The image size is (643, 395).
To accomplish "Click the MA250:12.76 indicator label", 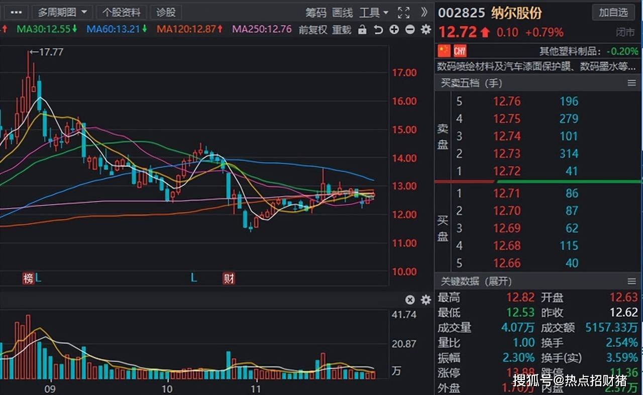I will tap(262, 29).
